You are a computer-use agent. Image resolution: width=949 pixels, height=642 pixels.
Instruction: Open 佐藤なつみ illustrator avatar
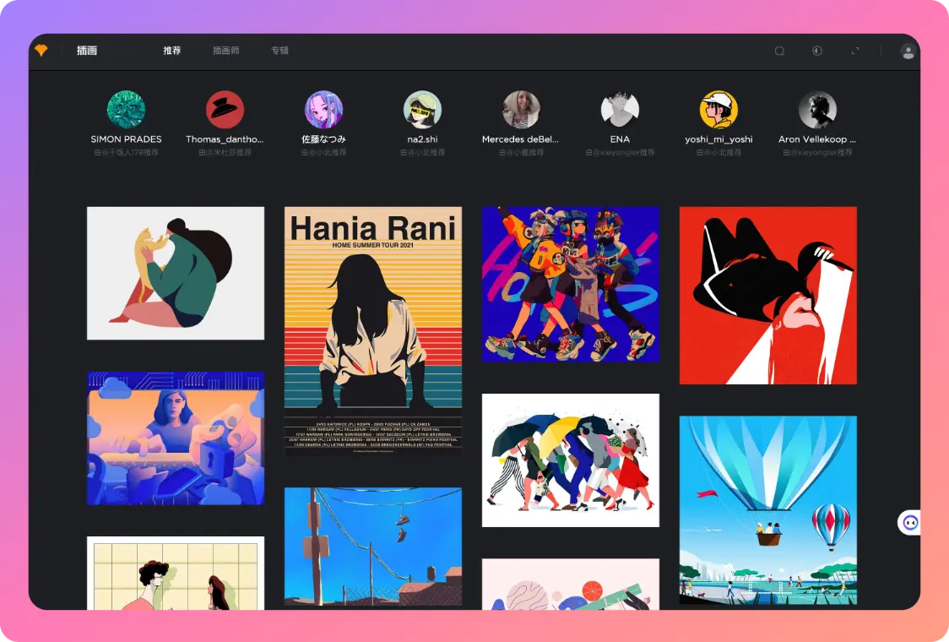[x=323, y=110]
